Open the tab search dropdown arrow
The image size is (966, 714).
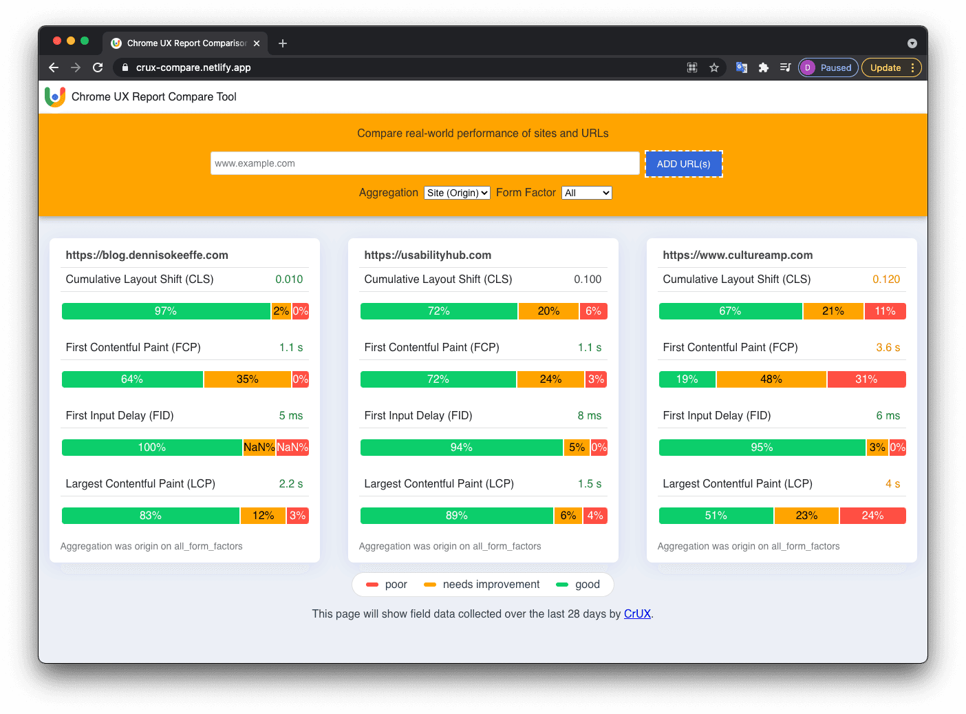912,43
